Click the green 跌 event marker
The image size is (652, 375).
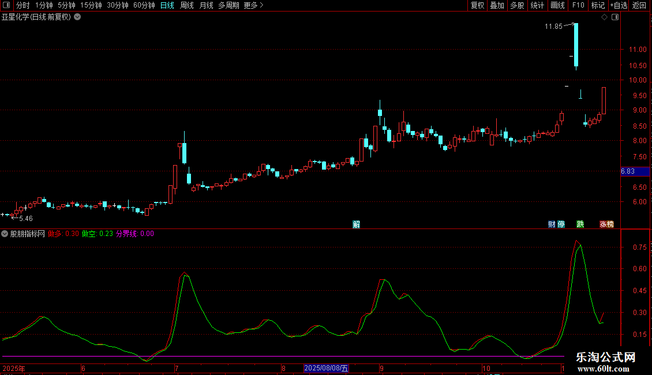(x=580, y=224)
